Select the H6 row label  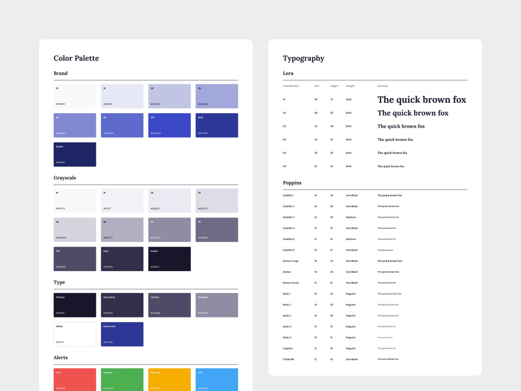(x=284, y=166)
